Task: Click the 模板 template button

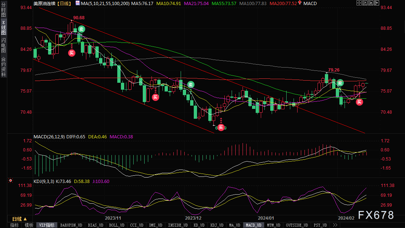Action: (x=29, y=225)
